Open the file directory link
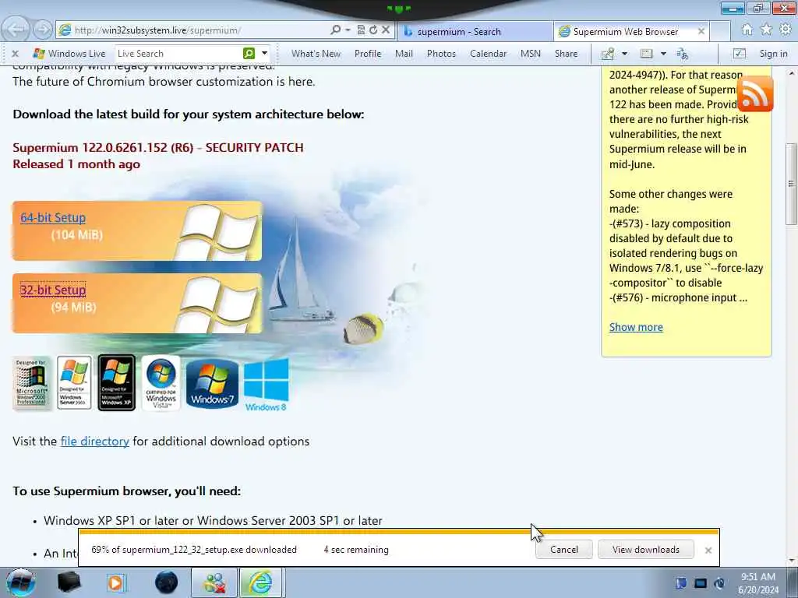 [x=94, y=441]
